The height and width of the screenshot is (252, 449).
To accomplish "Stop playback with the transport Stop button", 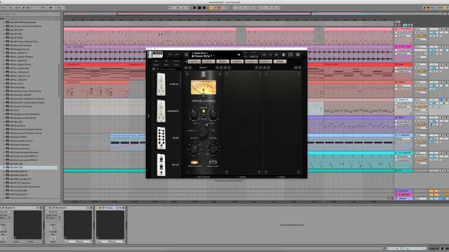I will [x=199, y=8].
